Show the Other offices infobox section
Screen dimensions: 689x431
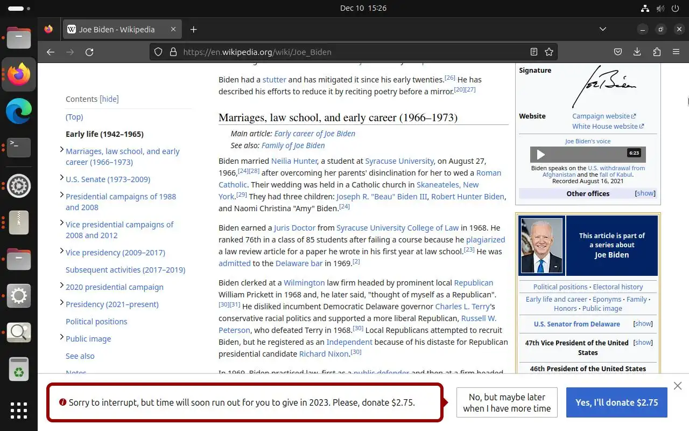point(645,193)
